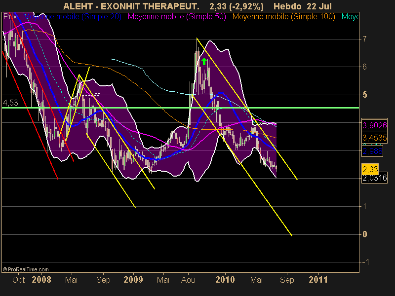Click the white 2,0316 price tag
The image size is (395, 296).
pos(374,178)
